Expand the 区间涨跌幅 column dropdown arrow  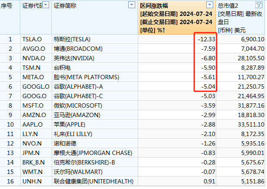point(210,5)
